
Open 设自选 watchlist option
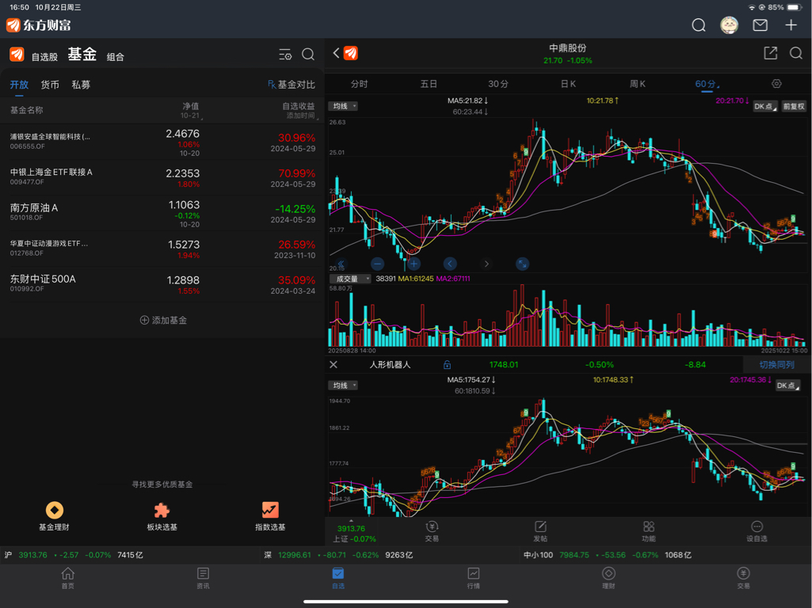click(757, 531)
